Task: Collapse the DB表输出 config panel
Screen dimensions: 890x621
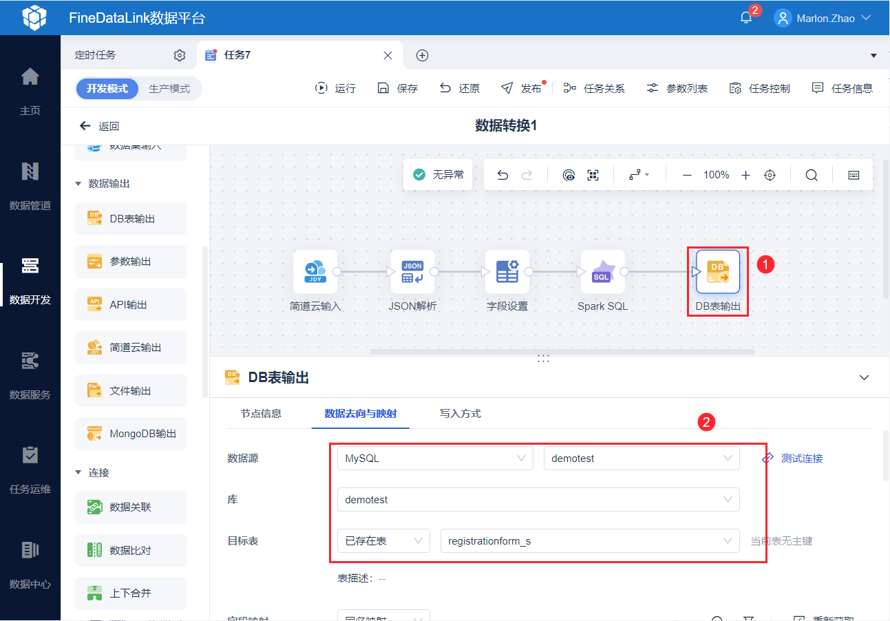Action: coord(865,377)
